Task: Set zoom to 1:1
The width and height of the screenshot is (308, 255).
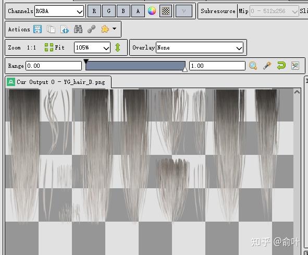Action: (x=31, y=47)
